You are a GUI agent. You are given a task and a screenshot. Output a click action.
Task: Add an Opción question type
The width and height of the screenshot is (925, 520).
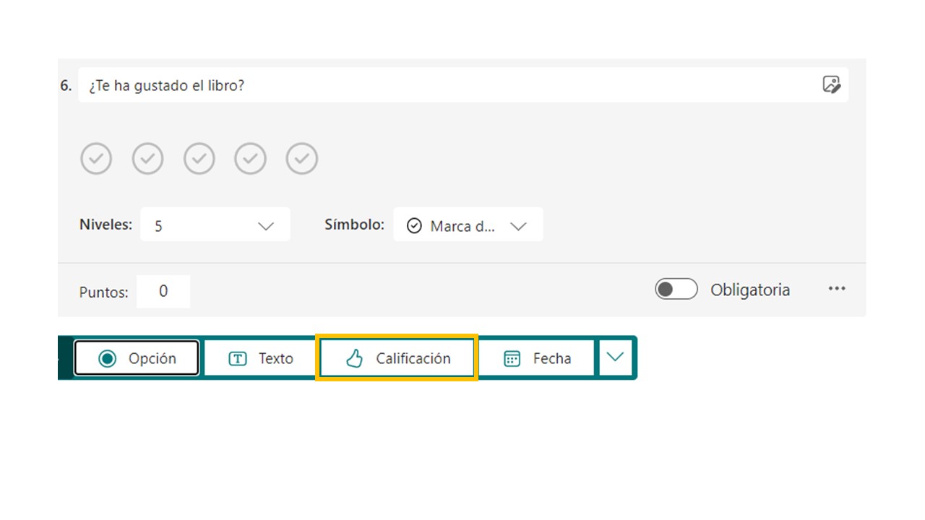pyautogui.click(x=137, y=358)
